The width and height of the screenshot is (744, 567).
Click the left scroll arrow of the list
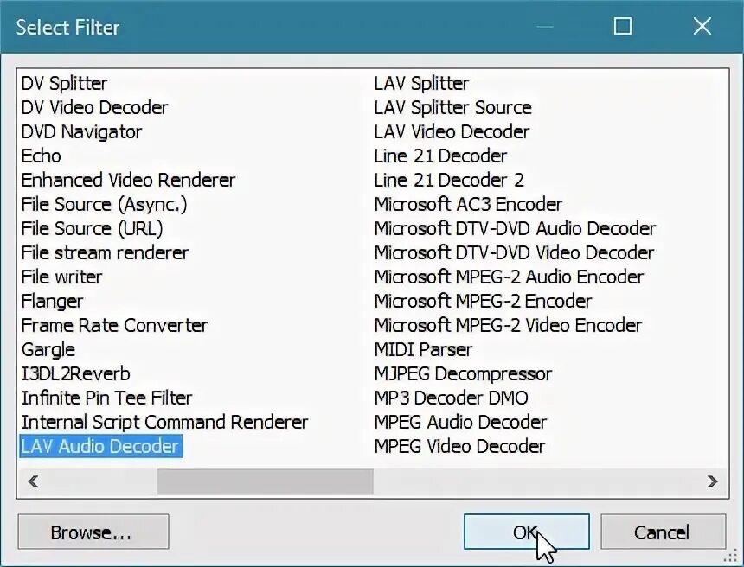coord(33,481)
